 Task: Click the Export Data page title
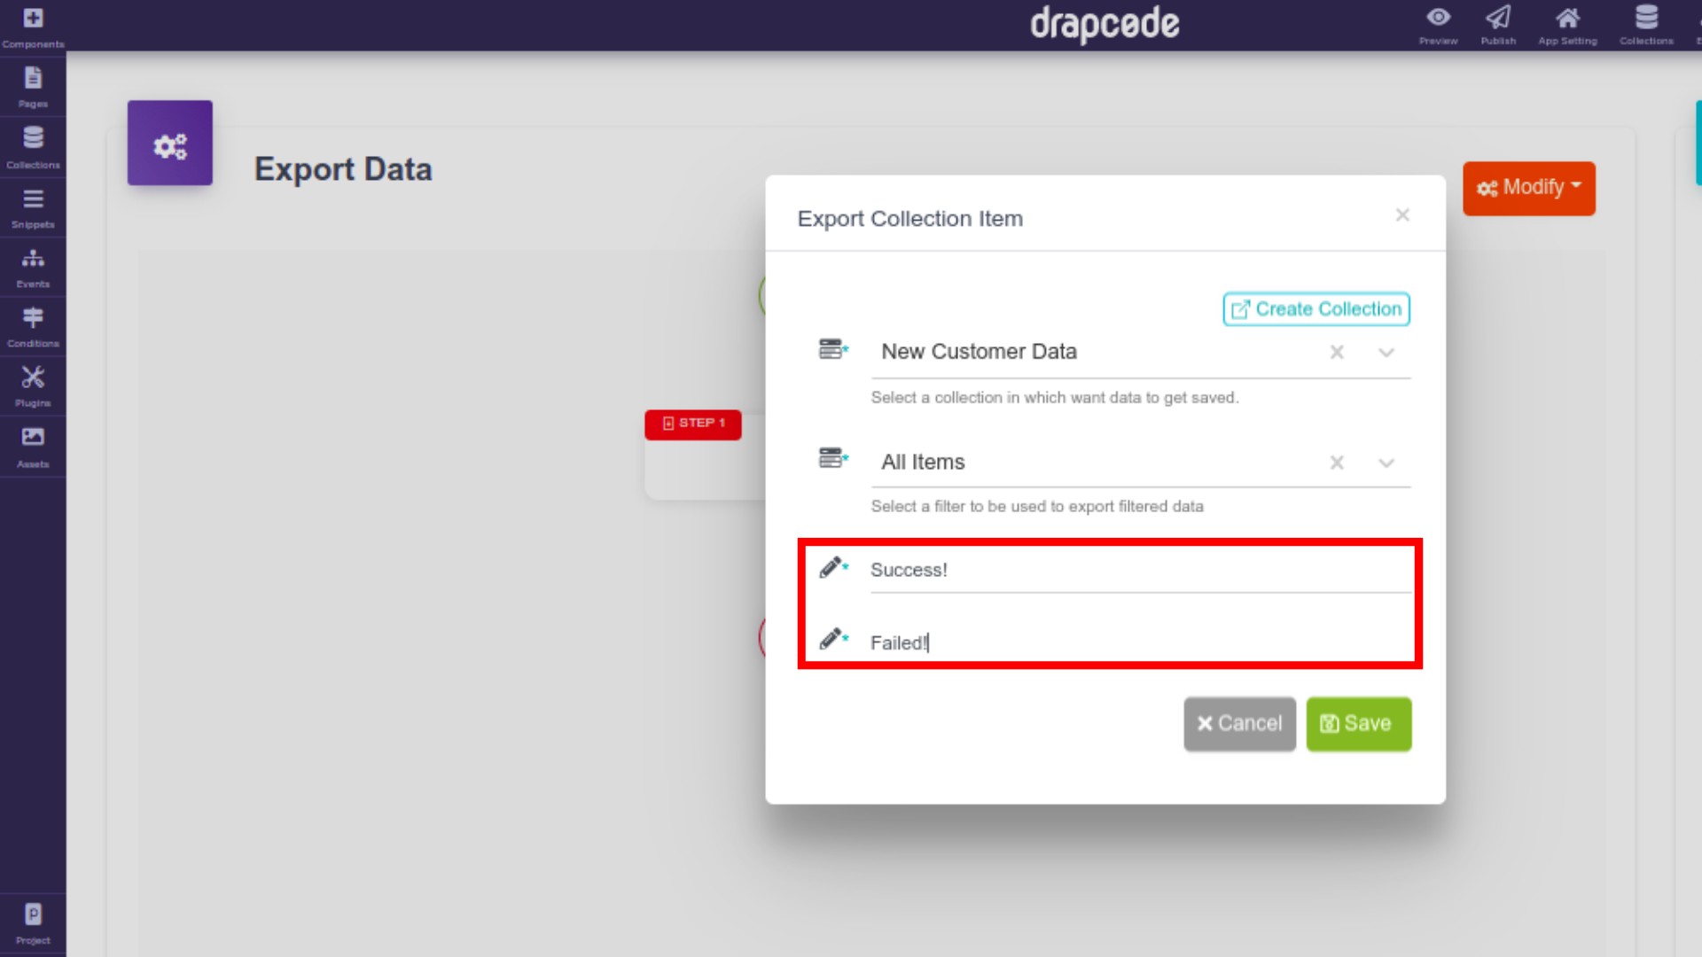343,169
